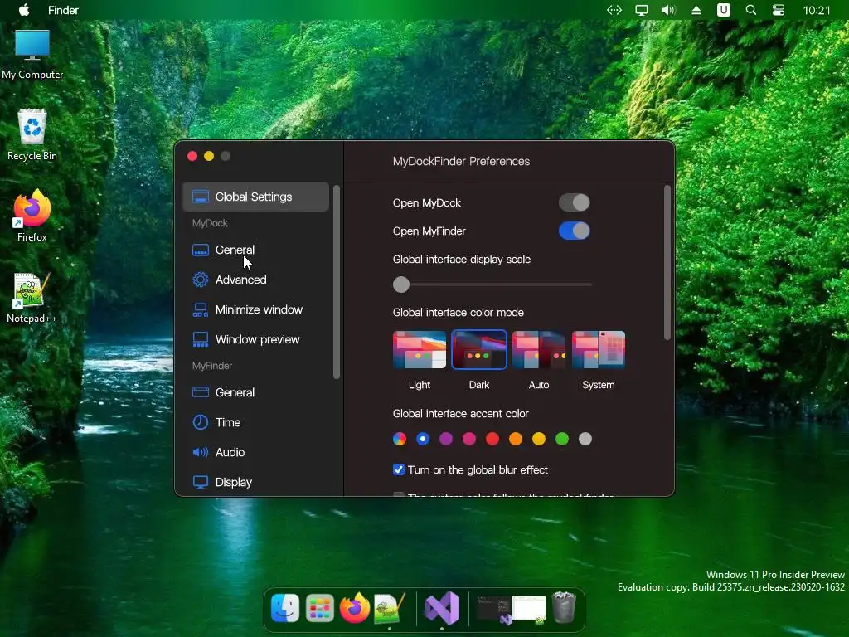Select the My Computer desktop icon

point(32,54)
